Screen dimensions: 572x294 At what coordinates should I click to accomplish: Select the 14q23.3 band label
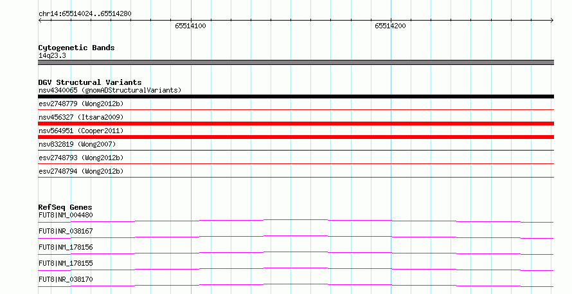coord(52,55)
